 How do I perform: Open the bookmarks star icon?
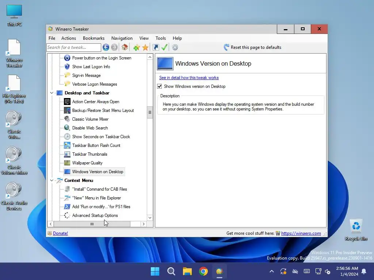pos(145,47)
